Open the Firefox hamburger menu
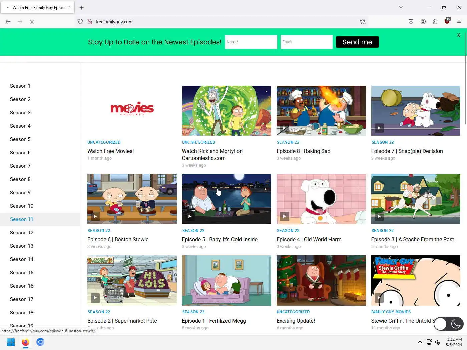This screenshot has width=467, height=350. tap(459, 22)
